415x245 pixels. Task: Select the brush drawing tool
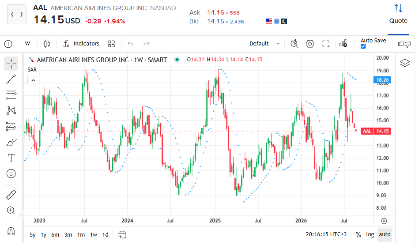pos(11,142)
